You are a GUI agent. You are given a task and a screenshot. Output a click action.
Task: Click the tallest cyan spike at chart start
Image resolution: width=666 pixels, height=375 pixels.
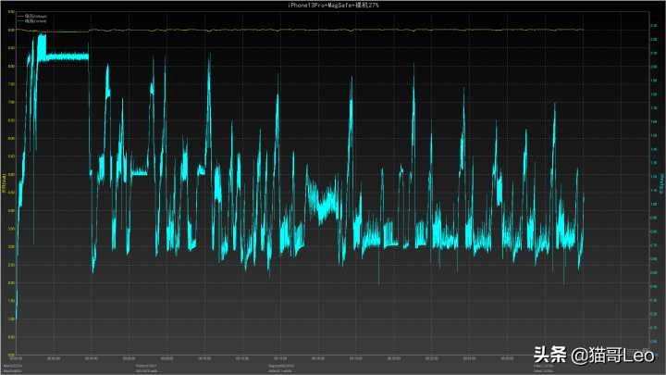click(x=40, y=39)
